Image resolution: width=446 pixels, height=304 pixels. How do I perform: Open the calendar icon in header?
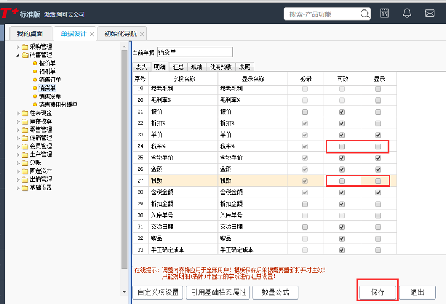(384, 13)
